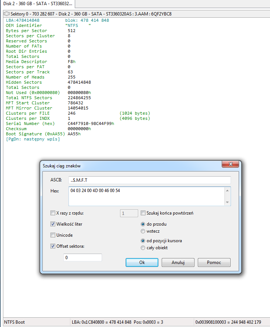The width and height of the screenshot is (270, 327).
Task: Click MFT Start Cluster value 786432
Action: (x=76, y=103)
